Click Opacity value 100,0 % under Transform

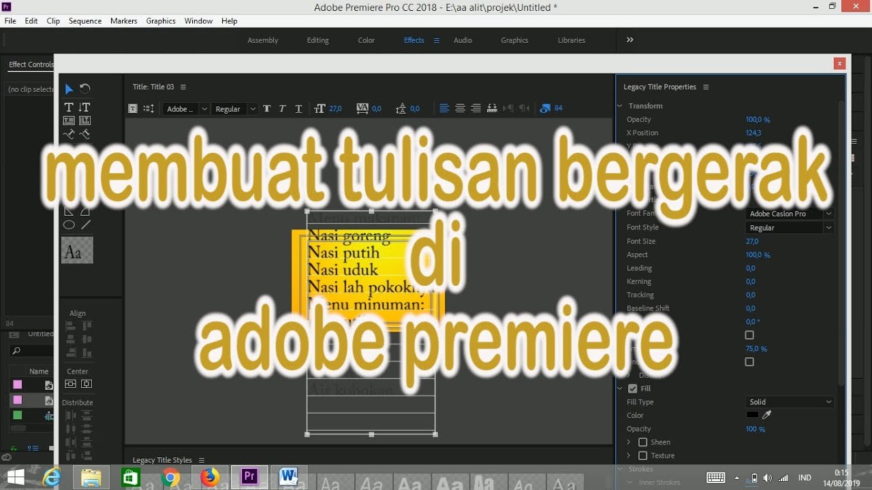tap(758, 120)
